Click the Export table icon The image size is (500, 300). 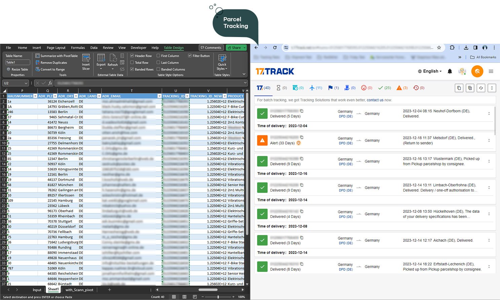101,59
